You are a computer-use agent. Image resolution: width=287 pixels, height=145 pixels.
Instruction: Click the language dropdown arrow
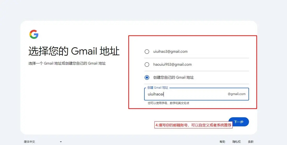point(61,142)
